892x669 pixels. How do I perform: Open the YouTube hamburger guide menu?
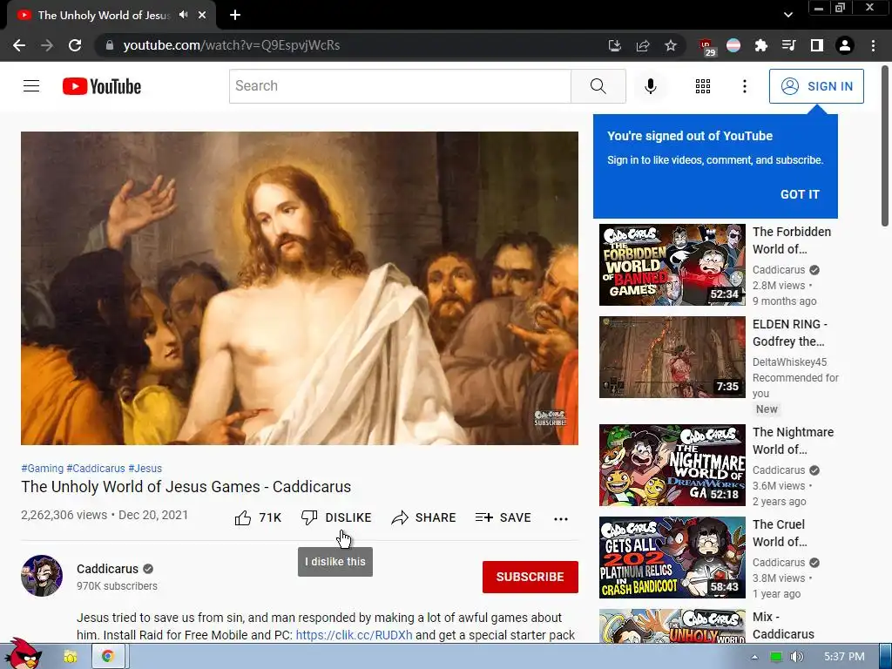31,86
